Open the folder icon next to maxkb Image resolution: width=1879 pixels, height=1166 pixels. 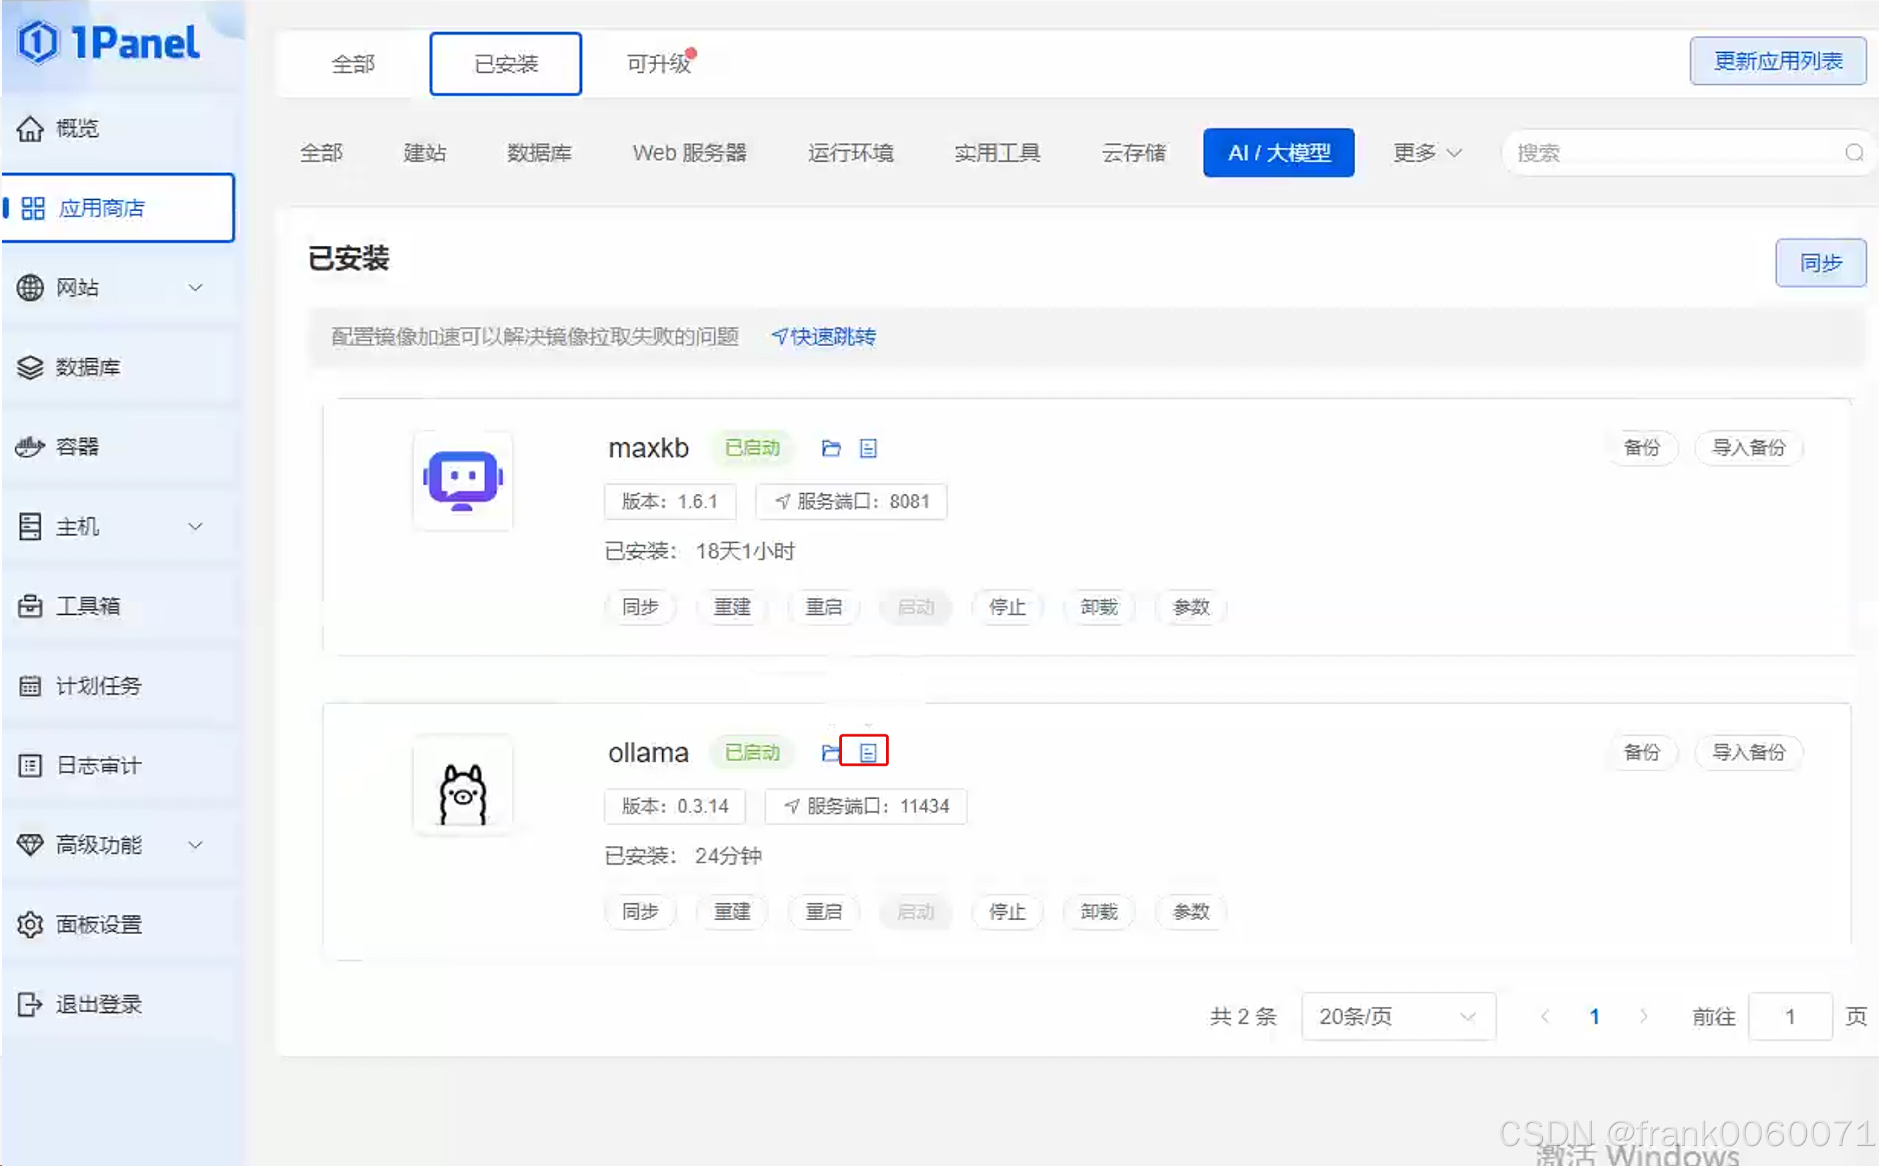(831, 448)
